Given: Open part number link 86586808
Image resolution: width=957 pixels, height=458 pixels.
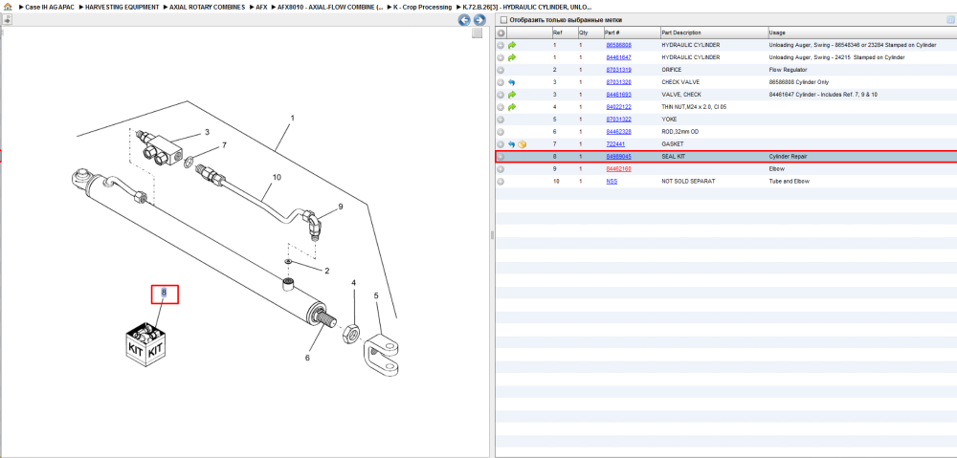Looking at the screenshot, I should (x=618, y=45).
